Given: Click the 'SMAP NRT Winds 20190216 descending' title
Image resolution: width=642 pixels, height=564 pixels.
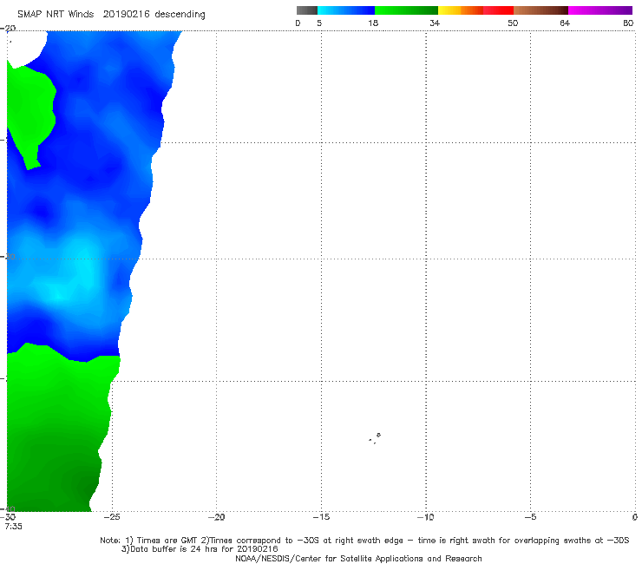Looking at the screenshot, I should point(111,15).
